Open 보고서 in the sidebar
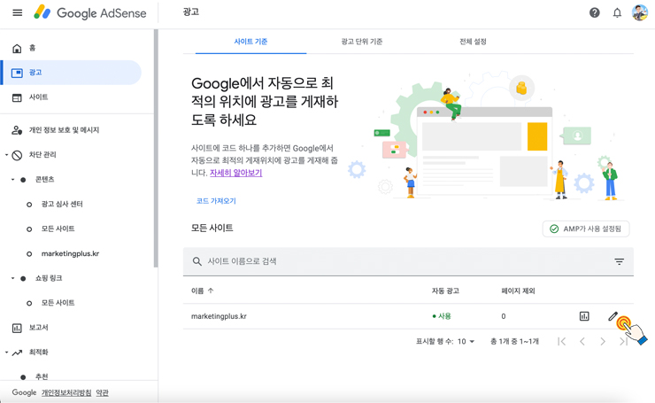655x403 pixels. tap(38, 328)
